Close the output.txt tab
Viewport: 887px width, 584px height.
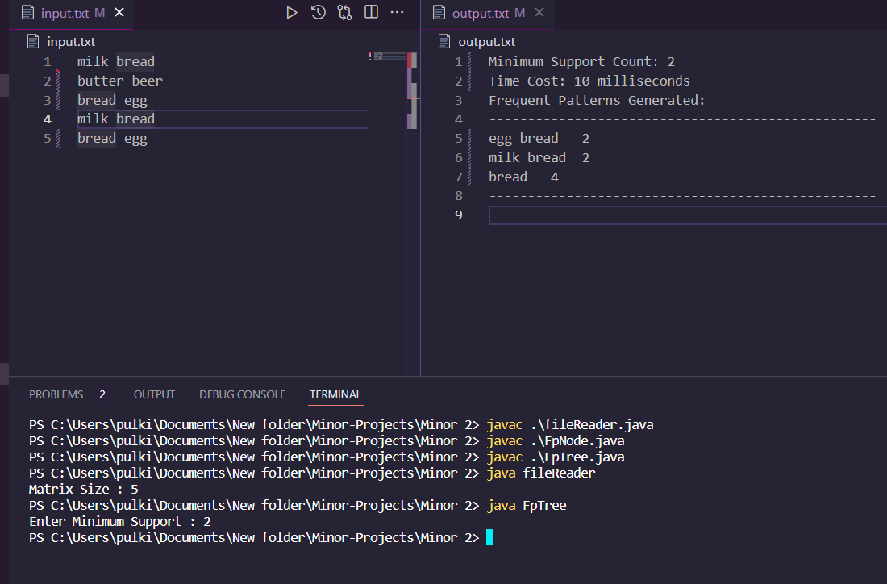[x=539, y=13]
